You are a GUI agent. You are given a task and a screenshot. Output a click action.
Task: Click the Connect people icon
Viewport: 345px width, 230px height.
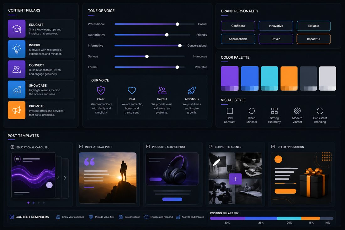point(17,69)
